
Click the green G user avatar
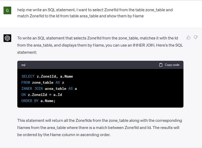pyautogui.click(x=7, y=10)
